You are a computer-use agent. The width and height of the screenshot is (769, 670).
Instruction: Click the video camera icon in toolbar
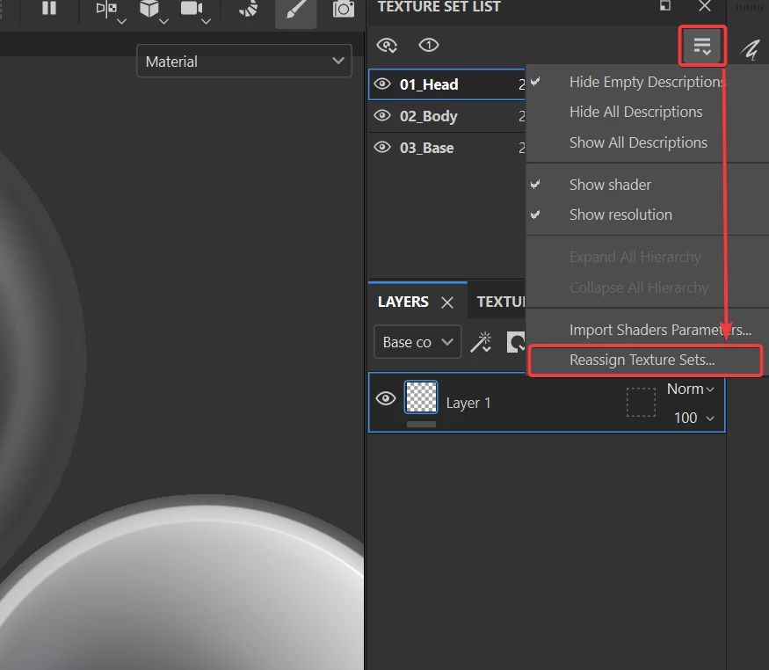192,8
